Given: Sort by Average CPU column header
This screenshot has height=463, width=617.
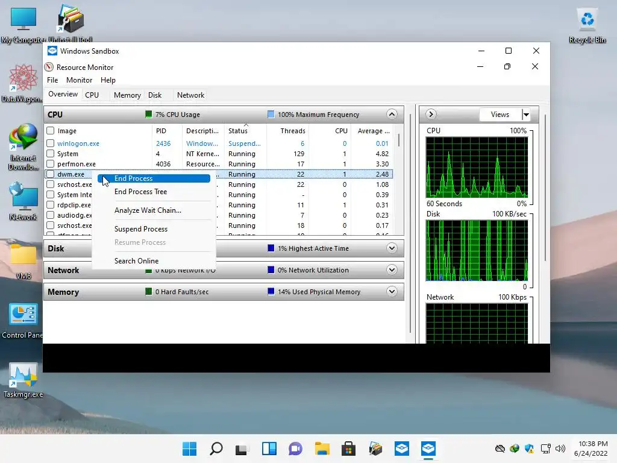Looking at the screenshot, I should [371, 131].
